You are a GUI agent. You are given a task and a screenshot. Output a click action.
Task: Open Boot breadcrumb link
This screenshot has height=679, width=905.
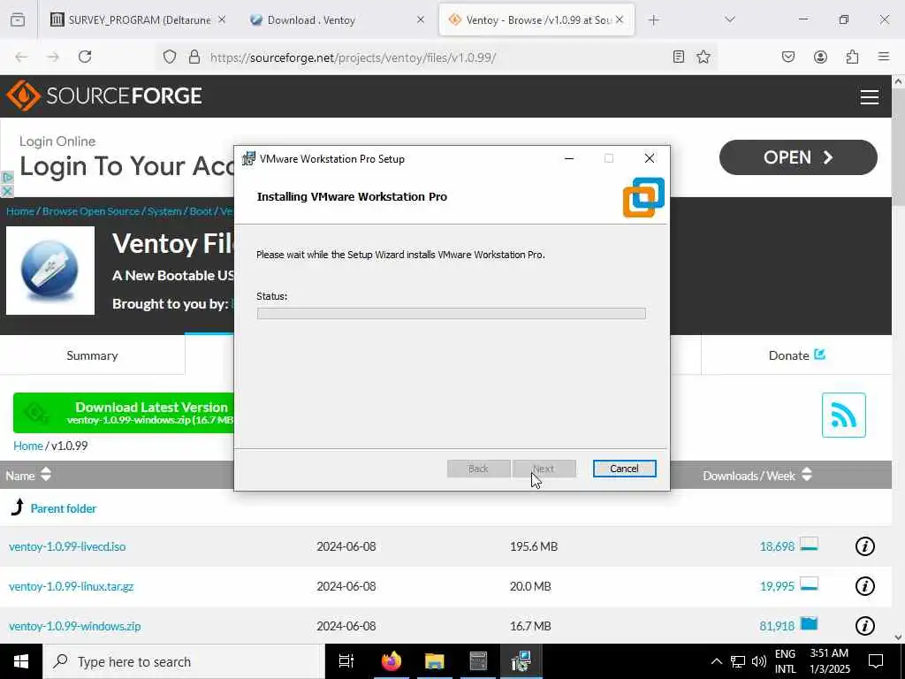201,211
